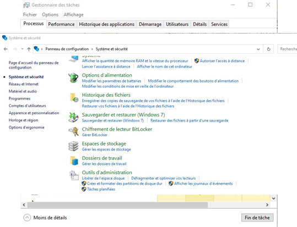Click Task Manager scroll left arrow
This screenshot has height=227, width=297.
click(x=24, y=205)
